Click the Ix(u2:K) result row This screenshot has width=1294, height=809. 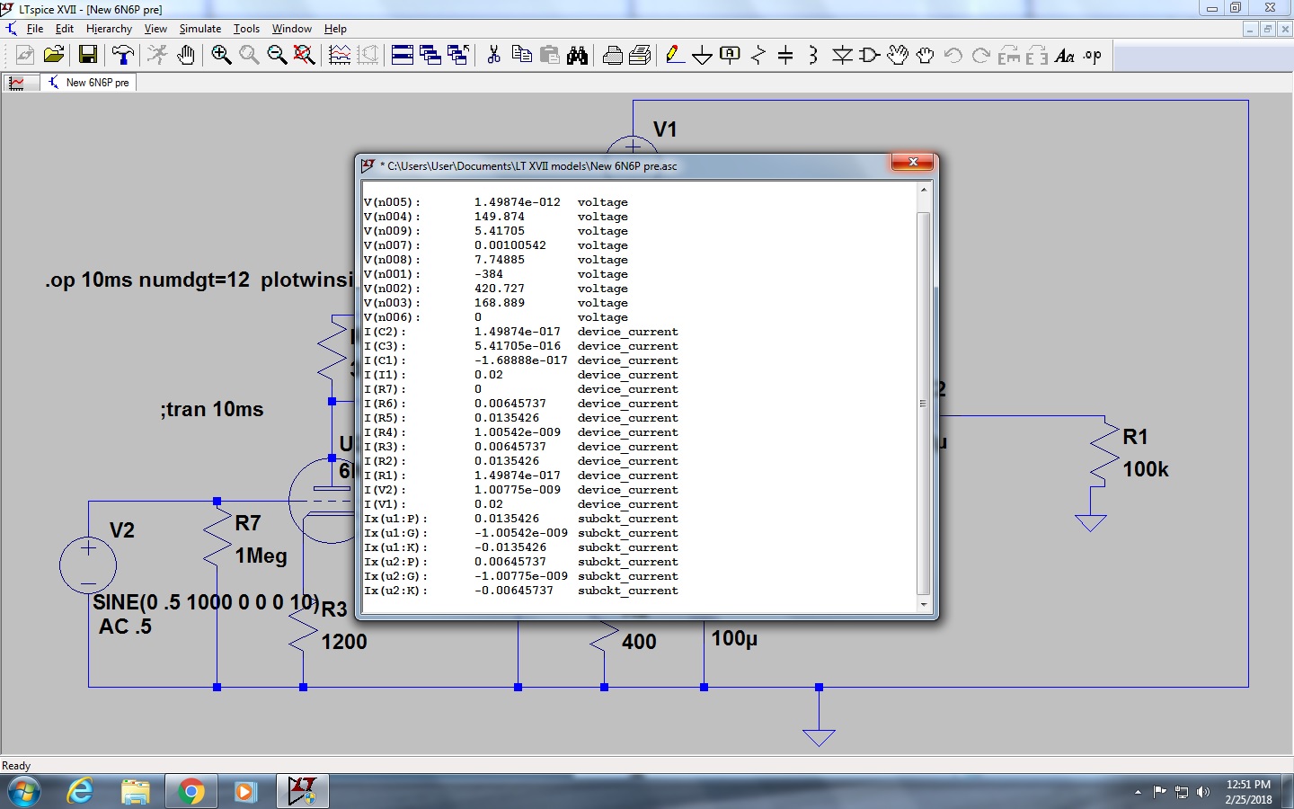point(521,591)
